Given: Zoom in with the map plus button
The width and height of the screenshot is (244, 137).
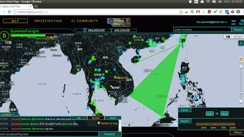Looking at the screenshot, I should pyautogui.click(x=241, y=66).
